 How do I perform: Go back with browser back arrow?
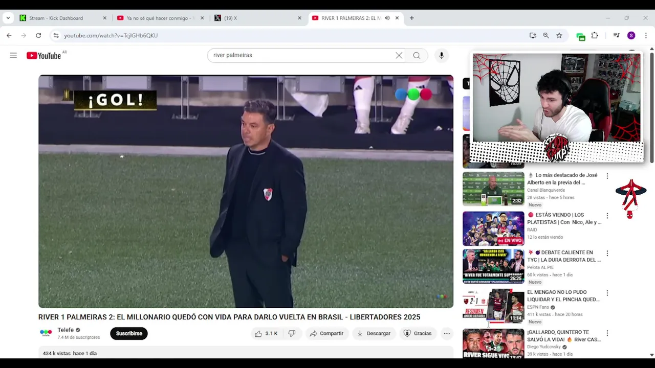(9, 35)
